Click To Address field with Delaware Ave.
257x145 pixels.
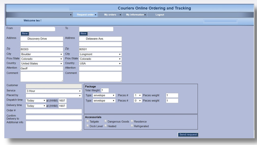point(100,39)
